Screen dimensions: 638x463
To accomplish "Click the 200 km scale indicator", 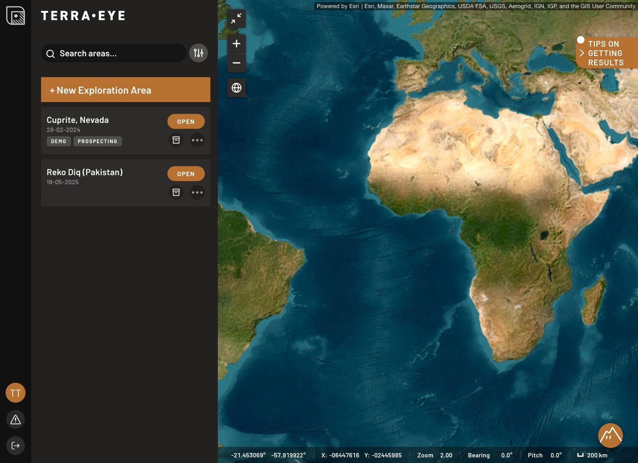I will [593, 455].
